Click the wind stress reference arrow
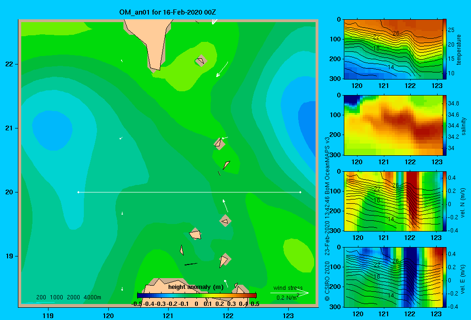 pos(290,293)
